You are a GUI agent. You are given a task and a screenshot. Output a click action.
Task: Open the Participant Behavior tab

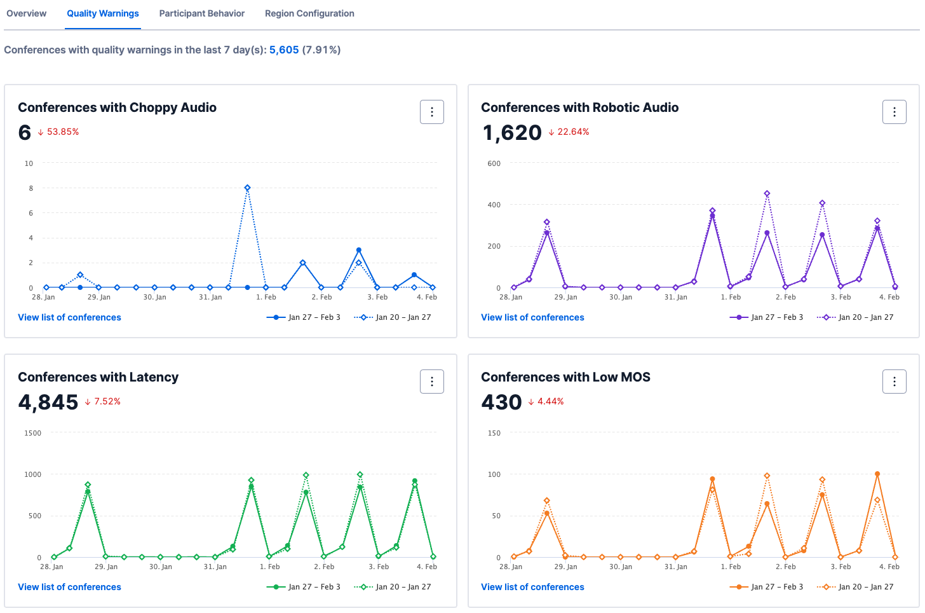tap(201, 13)
